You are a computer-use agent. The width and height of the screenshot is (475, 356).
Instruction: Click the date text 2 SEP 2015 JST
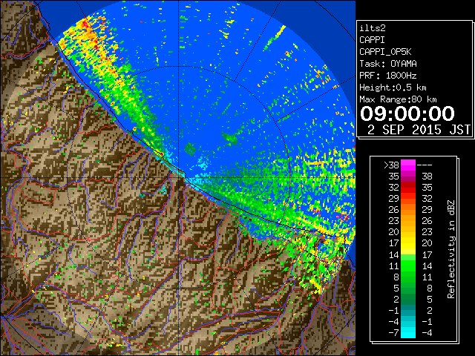pos(419,130)
